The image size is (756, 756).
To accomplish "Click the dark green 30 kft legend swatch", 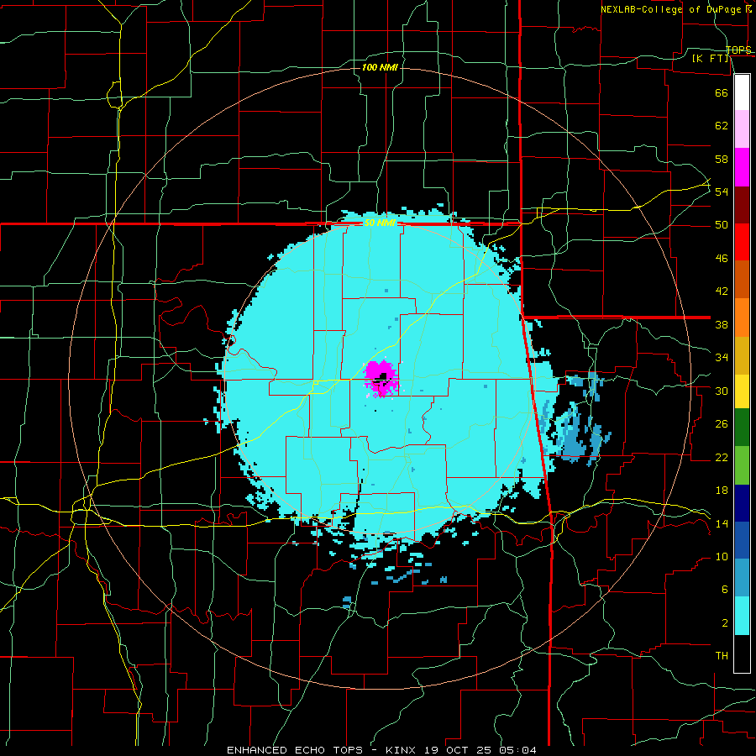I will [742, 428].
